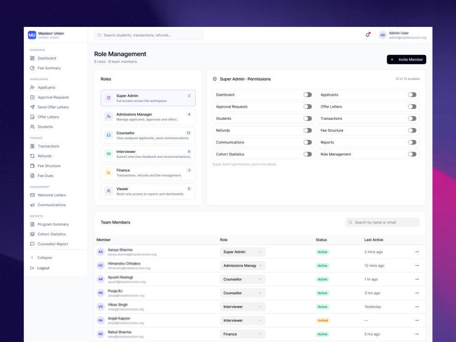Screen dimensions: 456x342
Task: Toggle the Students permission switch
Action: tap(307, 119)
